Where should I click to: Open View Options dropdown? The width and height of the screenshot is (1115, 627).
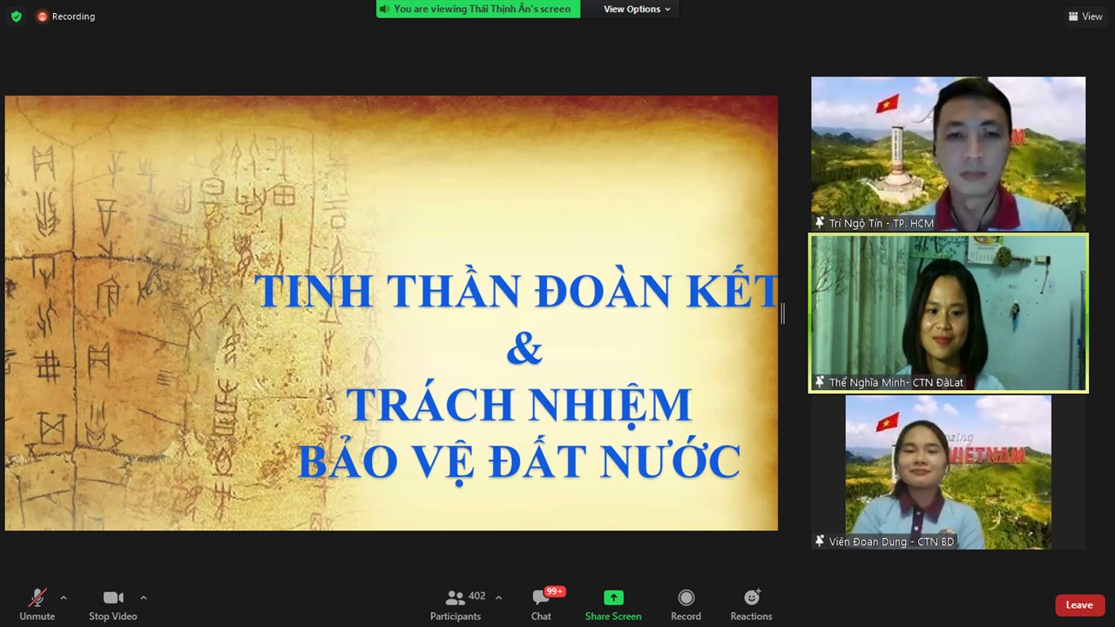637,9
